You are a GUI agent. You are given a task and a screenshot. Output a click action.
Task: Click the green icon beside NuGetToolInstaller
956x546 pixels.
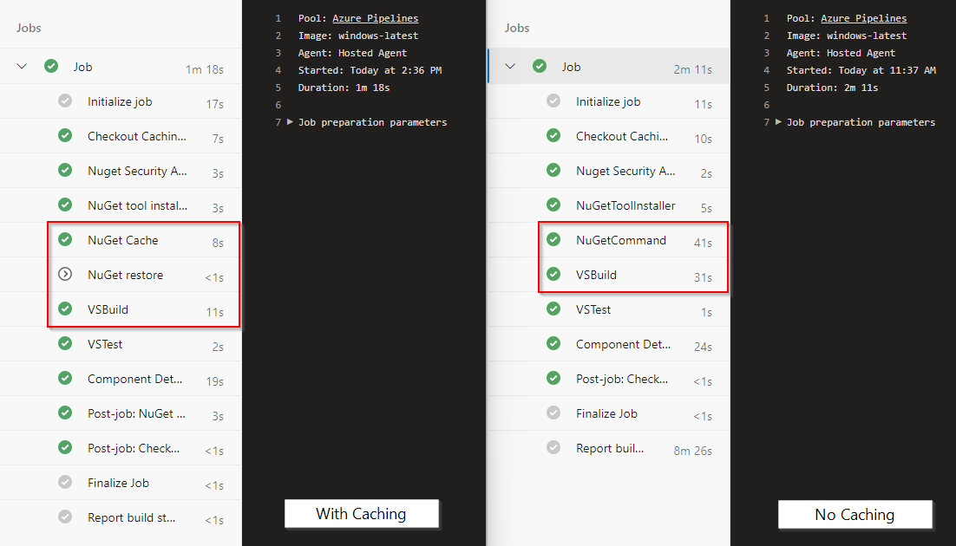[x=553, y=205]
